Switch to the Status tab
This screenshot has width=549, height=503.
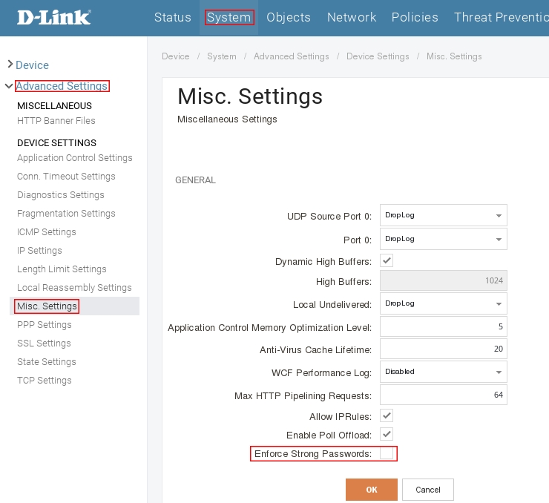tap(172, 17)
